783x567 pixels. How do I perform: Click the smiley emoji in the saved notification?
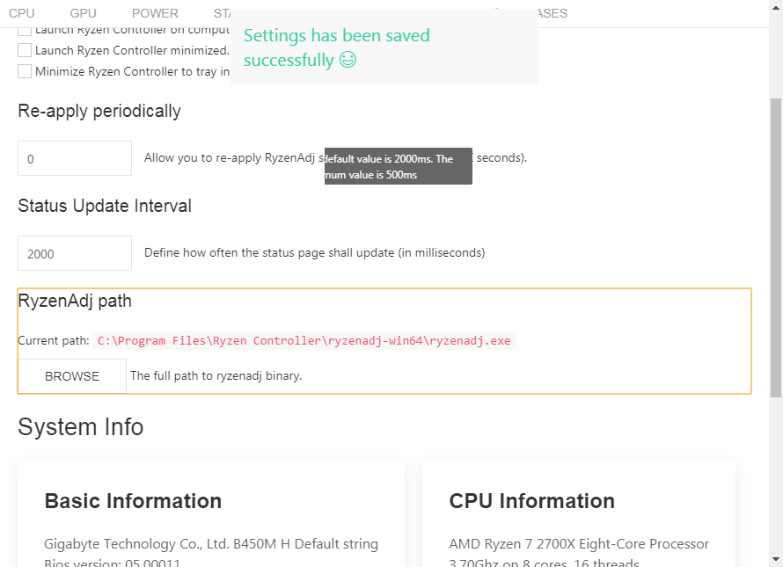(348, 61)
